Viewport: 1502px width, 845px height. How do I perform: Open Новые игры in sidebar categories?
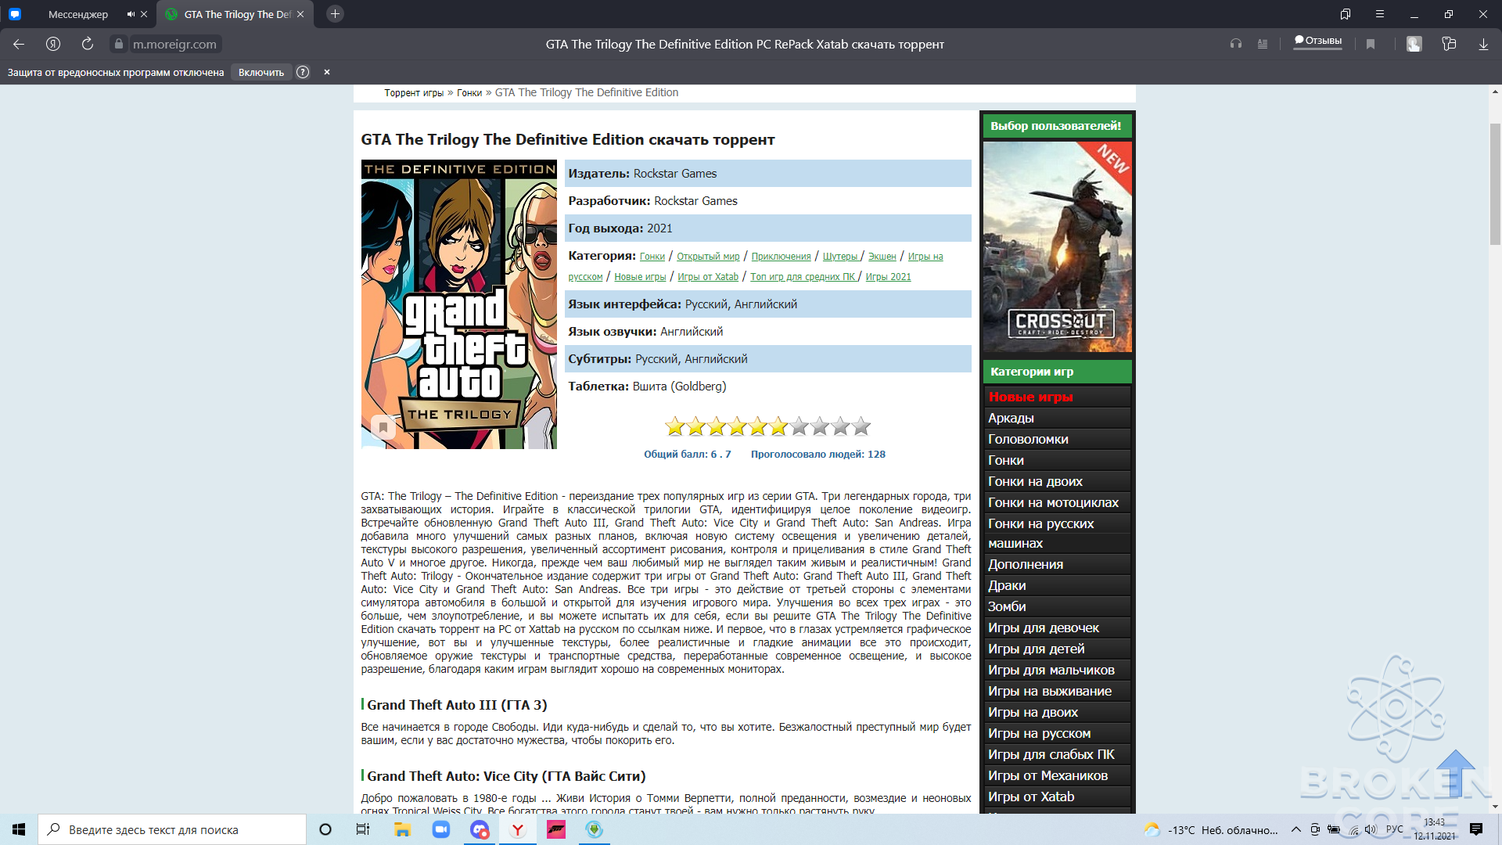(x=1057, y=397)
